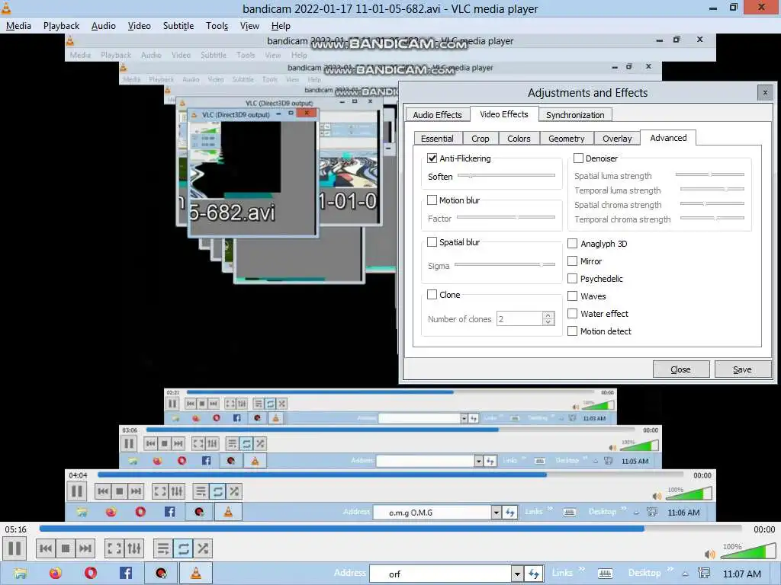781x585 pixels.
Task: Enable the Water effect checkbox
Action: click(572, 313)
